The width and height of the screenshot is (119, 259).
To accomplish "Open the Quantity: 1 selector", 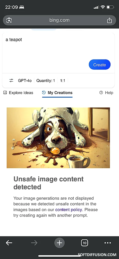I will tap(46, 81).
